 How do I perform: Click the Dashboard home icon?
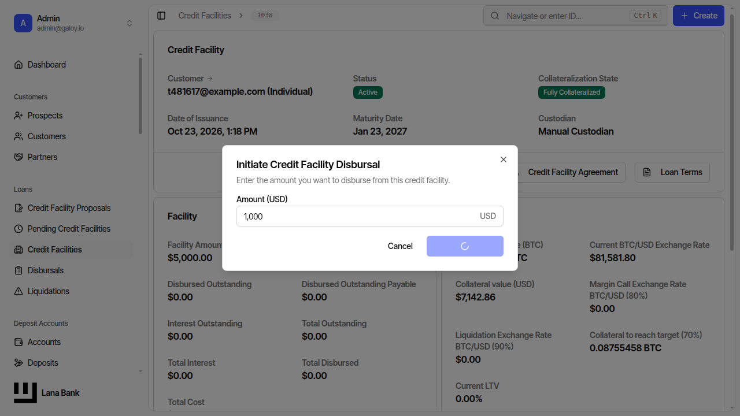coord(18,65)
